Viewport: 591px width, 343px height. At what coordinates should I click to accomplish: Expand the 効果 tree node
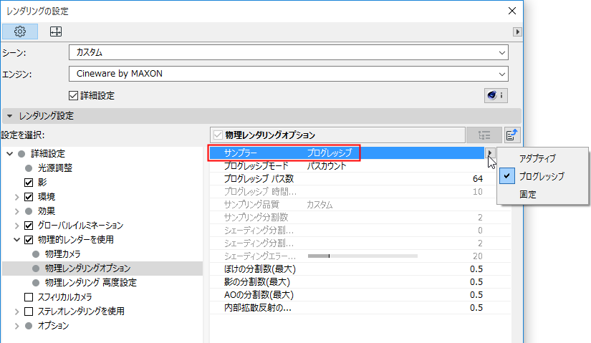click(x=16, y=211)
